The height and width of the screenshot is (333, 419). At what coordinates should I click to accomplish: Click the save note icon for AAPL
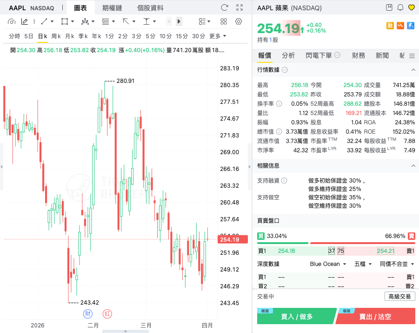point(389,7)
